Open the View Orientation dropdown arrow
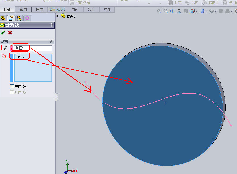 coord(196,11)
